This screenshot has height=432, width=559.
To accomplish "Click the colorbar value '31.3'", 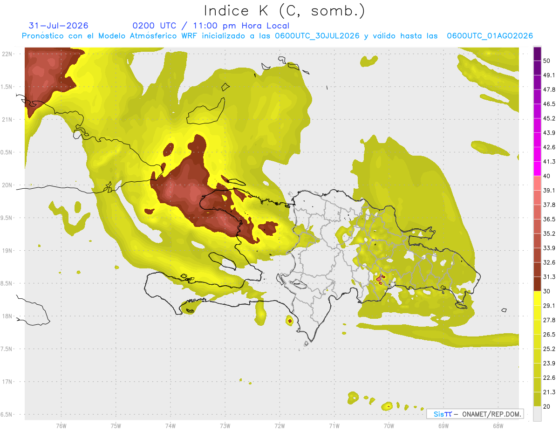I will pyautogui.click(x=549, y=277).
